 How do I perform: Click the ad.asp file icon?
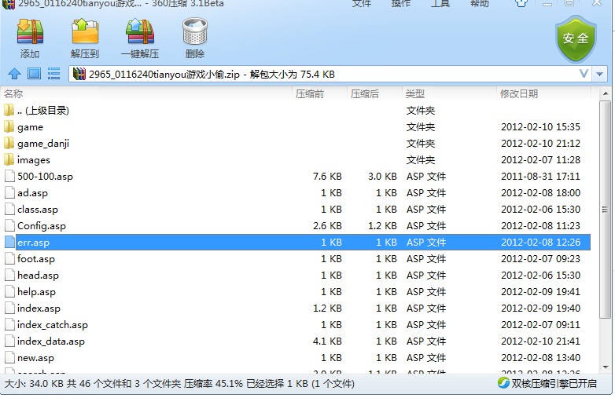(9, 192)
